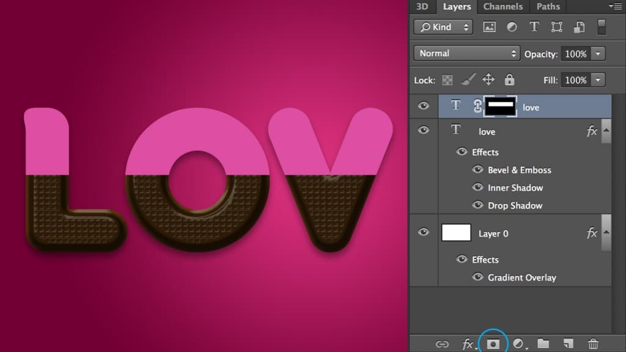Click the create new layer icon
This screenshot has width=626, height=352.
(568, 344)
